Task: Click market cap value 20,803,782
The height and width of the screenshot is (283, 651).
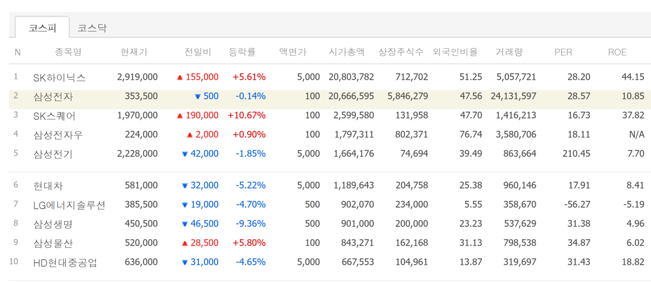Action: point(351,77)
